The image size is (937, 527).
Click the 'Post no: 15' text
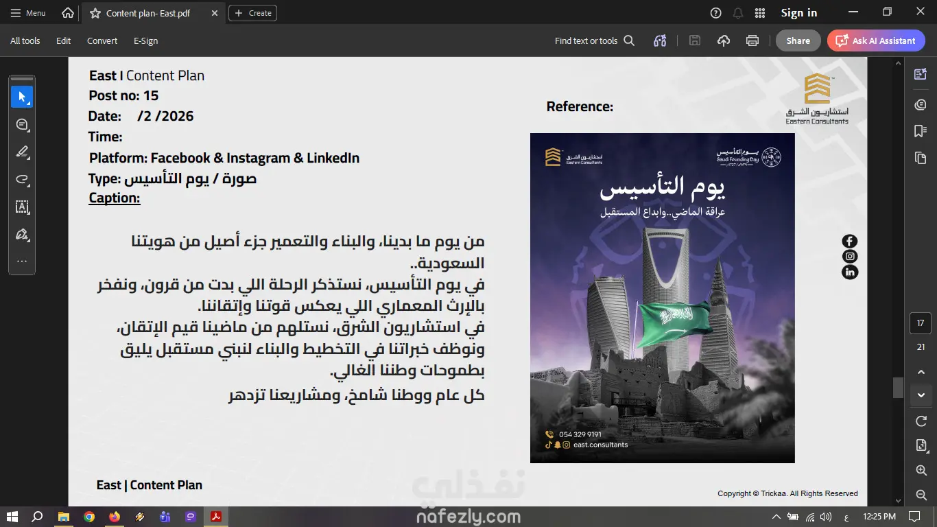[123, 95]
